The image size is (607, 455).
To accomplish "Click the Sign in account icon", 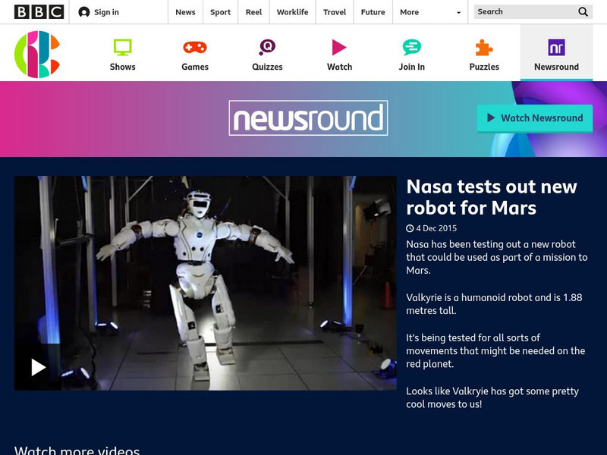I will tap(84, 12).
